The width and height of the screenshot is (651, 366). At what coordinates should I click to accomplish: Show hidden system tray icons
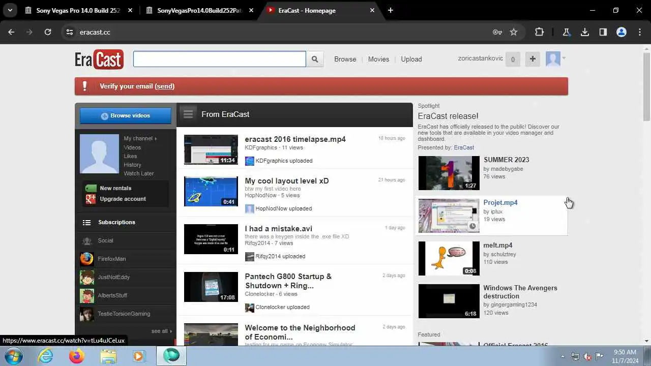562,356
